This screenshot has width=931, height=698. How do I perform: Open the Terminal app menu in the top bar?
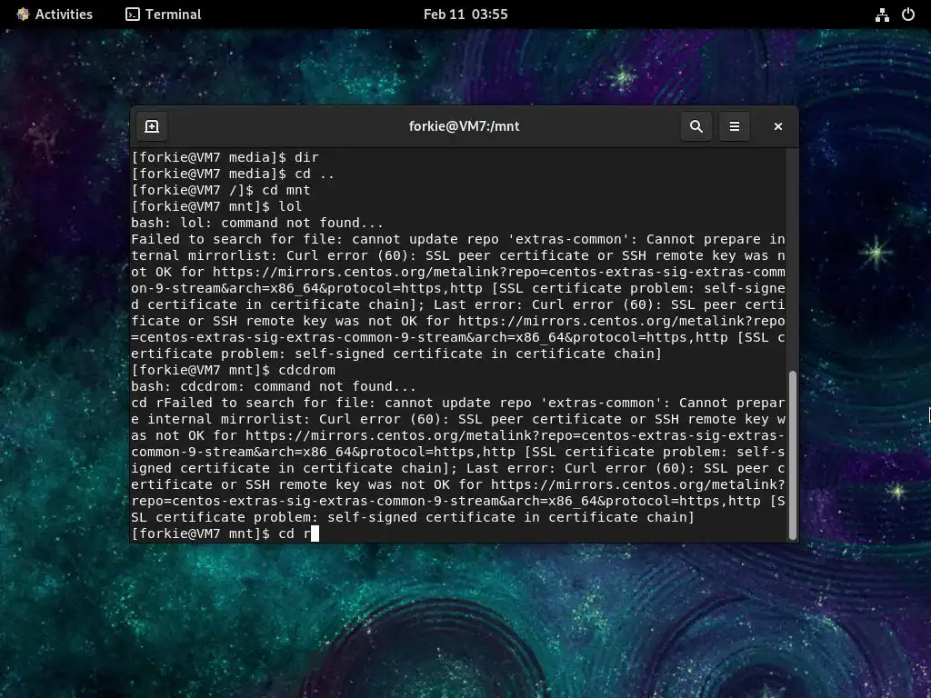coord(164,15)
